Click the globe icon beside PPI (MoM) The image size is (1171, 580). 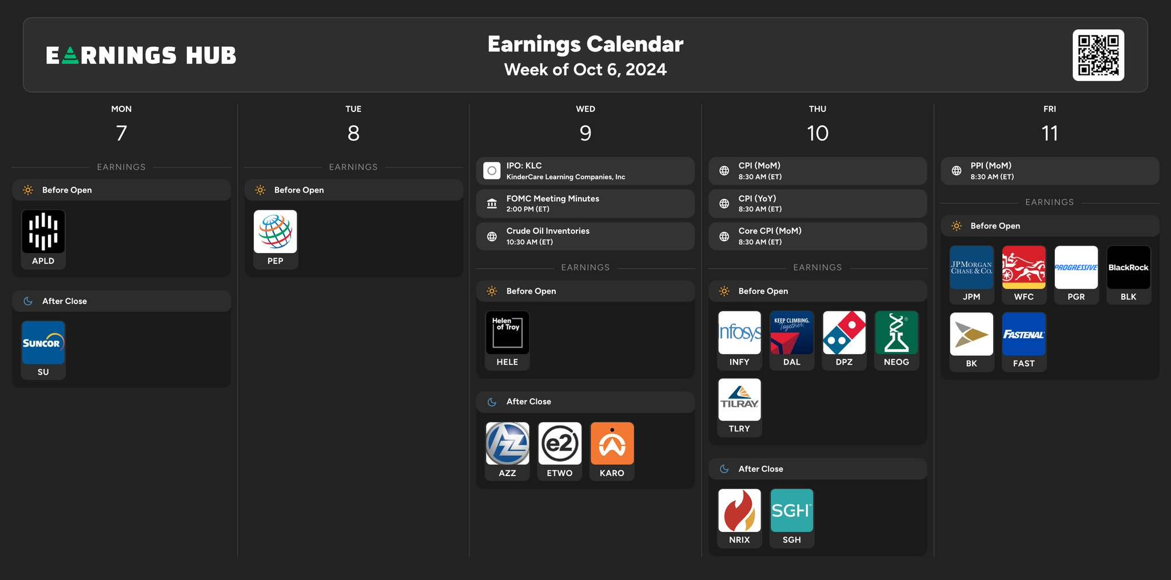pyautogui.click(x=956, y=171)
